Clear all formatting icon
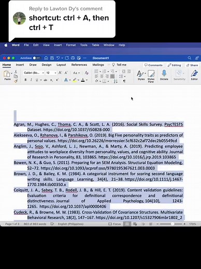 click(x=87, y=73)
